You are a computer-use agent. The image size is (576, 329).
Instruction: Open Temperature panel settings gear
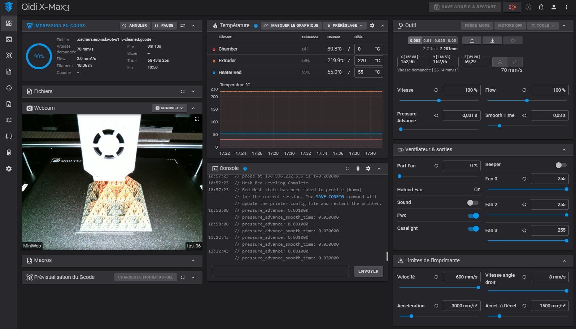pyautogui.click(x=372, y=26)
